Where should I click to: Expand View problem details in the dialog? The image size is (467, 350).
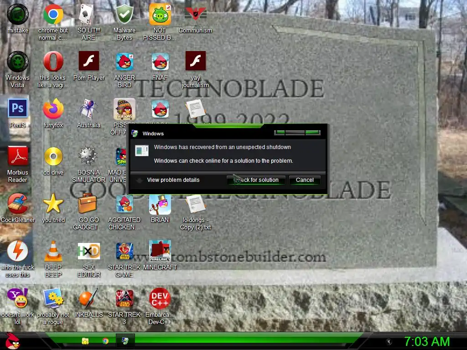pos(173,180)
